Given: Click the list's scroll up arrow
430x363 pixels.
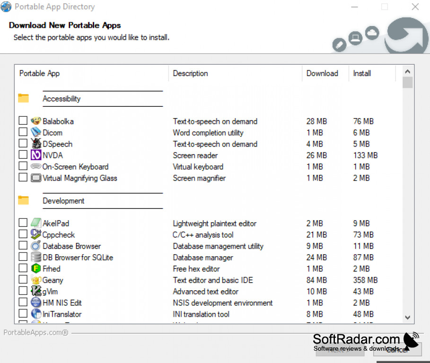Looking at the screenshot, I should (x=407, y=71).
